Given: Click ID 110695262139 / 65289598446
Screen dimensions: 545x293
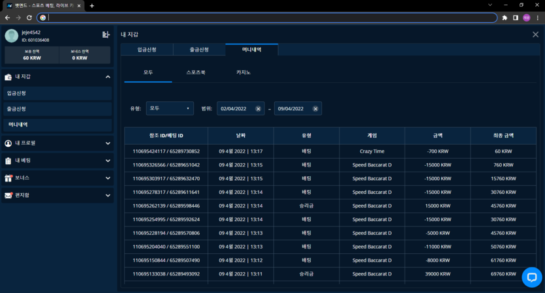Looking at the screenshot, I should [x=166, y=206].
